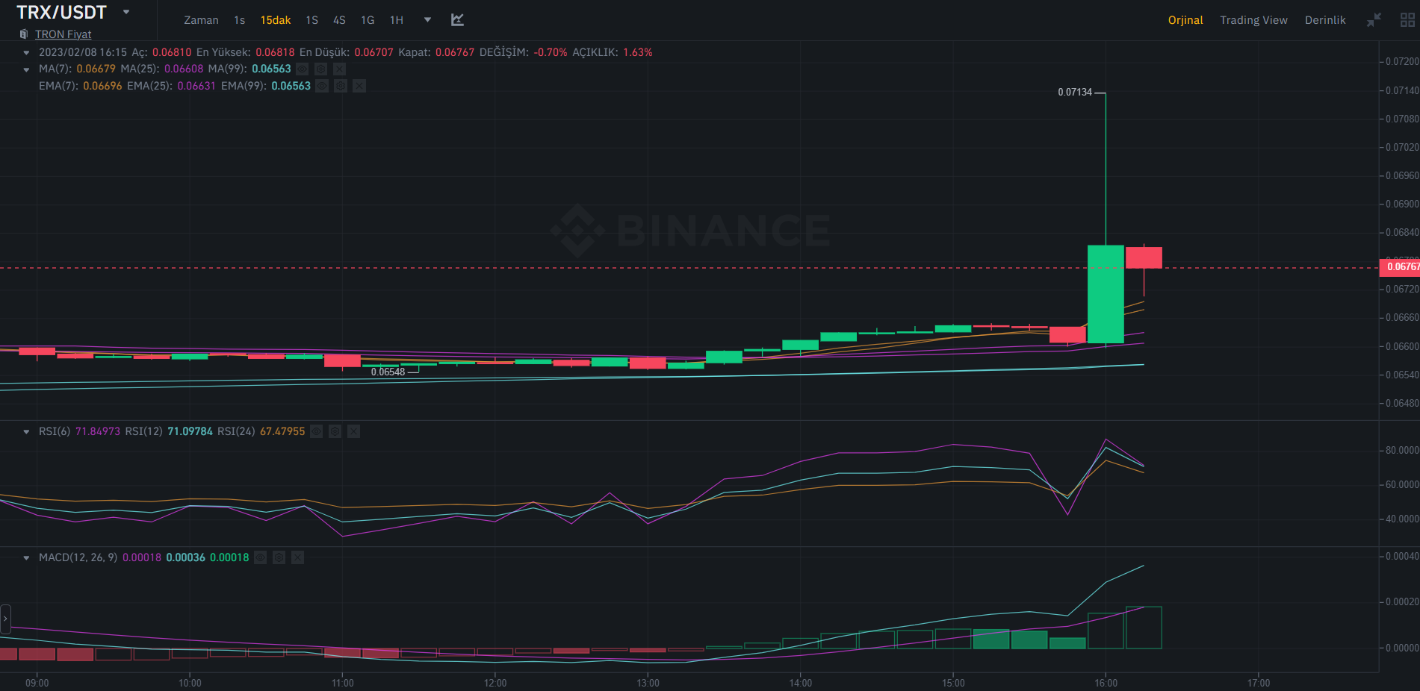Expand more time intervals dropdown arrow

point(427,20)
